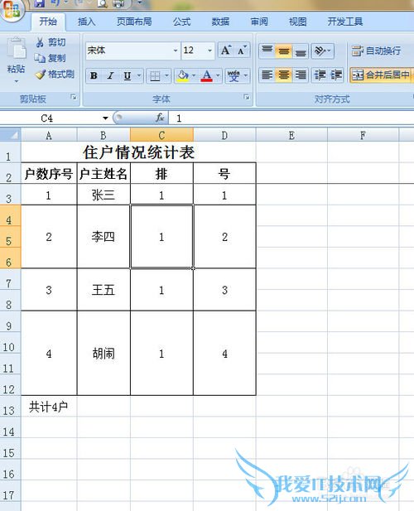Select cell containing 张三
414x511 pixels.
pyautogui.click(x=103, y=195)
